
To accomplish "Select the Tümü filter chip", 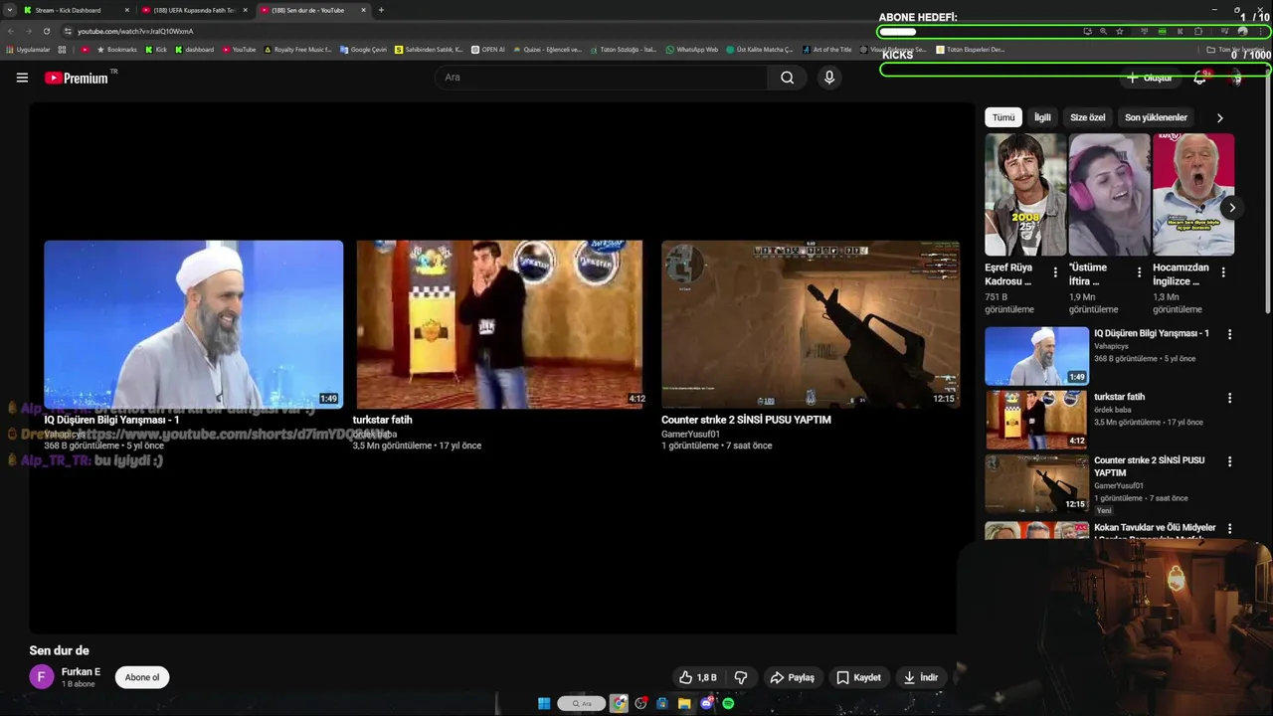I will click(1003, 117).
